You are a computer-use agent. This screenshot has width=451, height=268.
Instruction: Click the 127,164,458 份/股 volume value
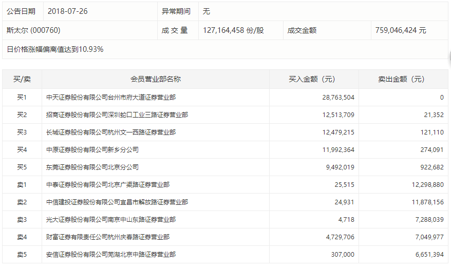[x=234, y=30]
